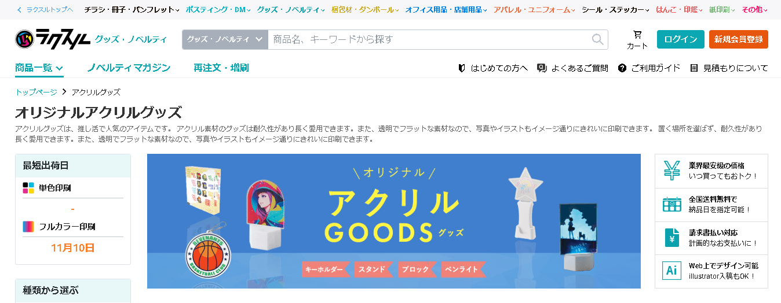Expand the チラシ・冊子・パンフレット top menu
The height and width of the screenshot is (303, 781).
tap(132, 10)
